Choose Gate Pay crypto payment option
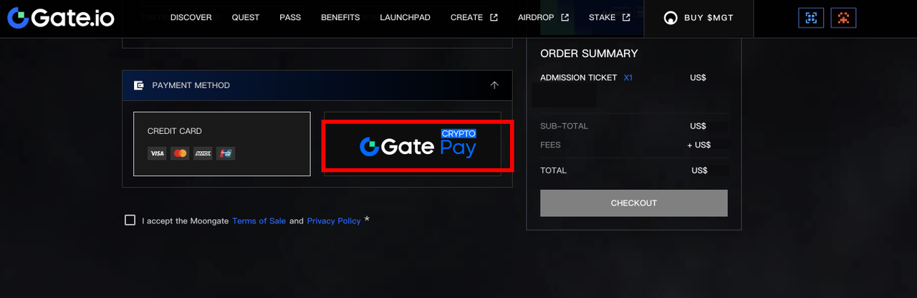The height and width of the screenshot is (298, 917). click(418, 146)
